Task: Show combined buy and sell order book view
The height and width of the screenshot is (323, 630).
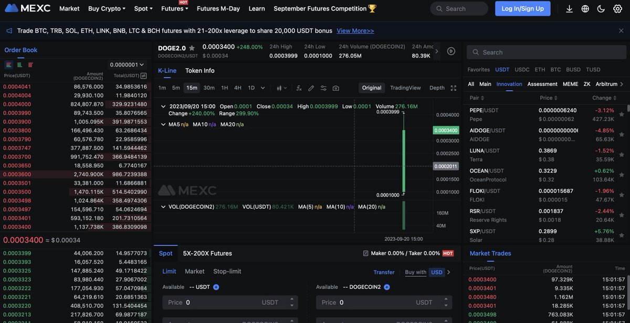Action: pos(9,64)
